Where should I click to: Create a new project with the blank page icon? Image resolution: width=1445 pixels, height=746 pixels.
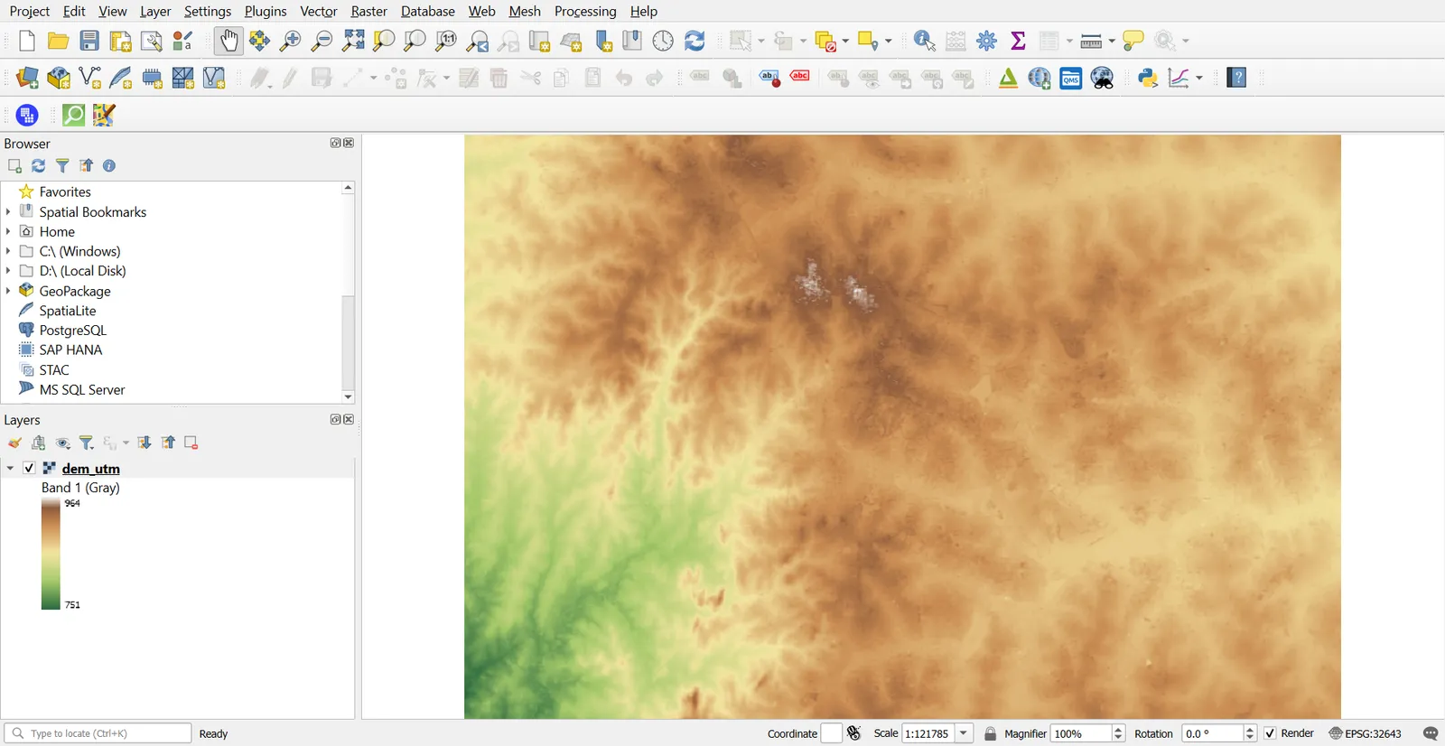point(27,41)
